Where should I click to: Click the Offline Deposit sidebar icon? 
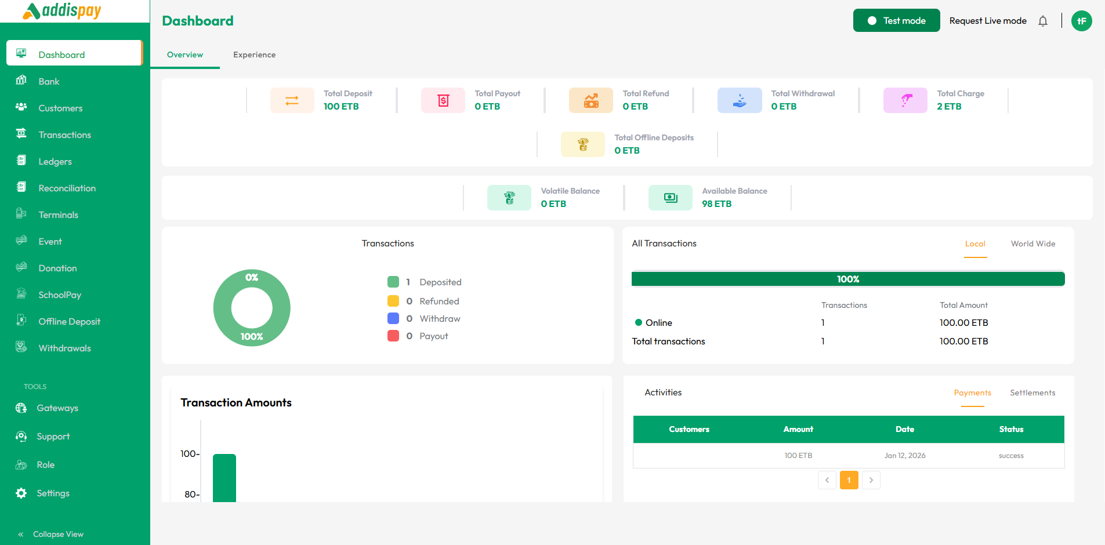tap(21, 321)
